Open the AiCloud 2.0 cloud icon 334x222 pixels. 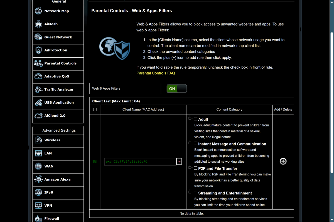pyautogui.click(x=38, y=115)
